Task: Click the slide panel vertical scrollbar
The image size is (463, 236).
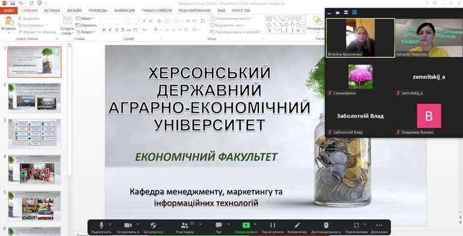Action: [x=70, y=111]
